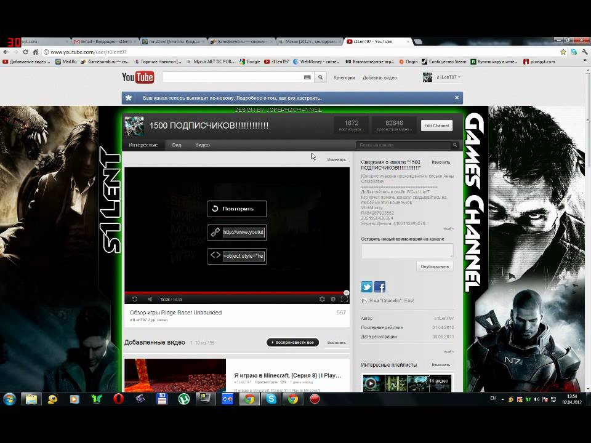Image resolution: width=591 pixels, height=443 pixels.
Task: Click the video progress bar
Action: pos(237,292)
